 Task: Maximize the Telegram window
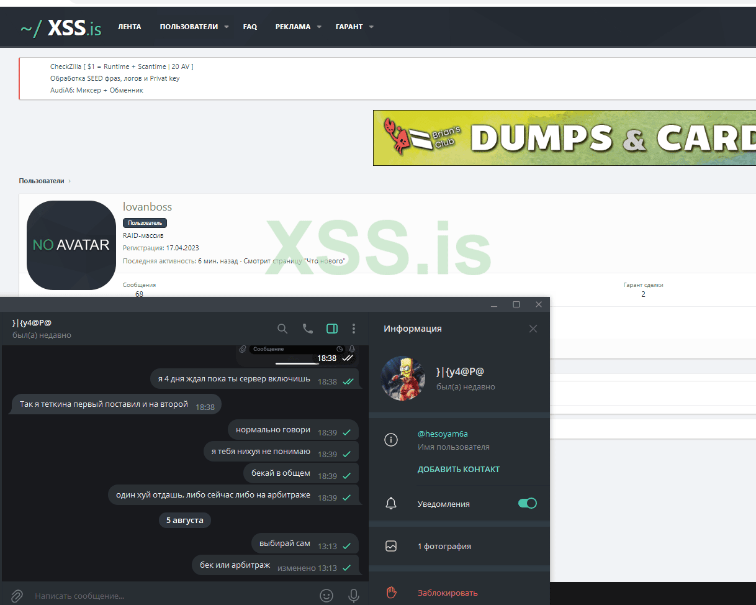click(x=516, y=304)
